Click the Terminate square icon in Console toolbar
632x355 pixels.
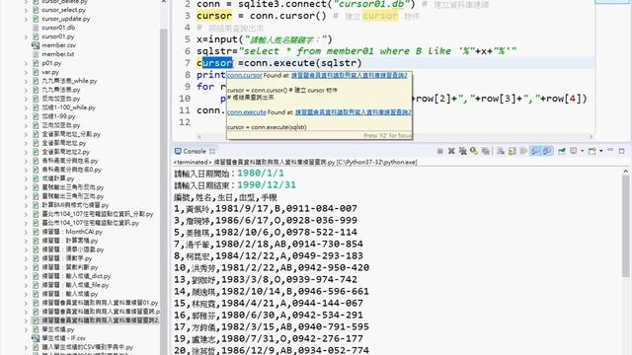pyautogui.click(x=440, y=151)
